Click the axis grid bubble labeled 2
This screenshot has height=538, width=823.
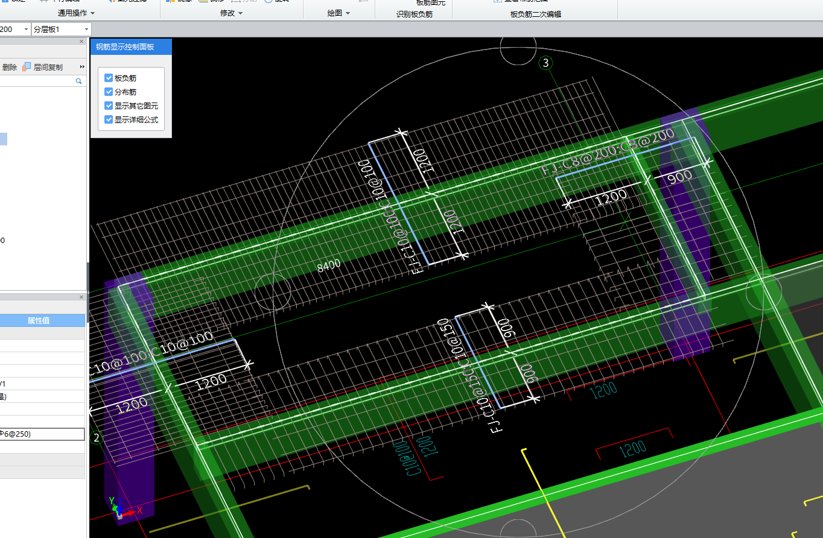95,437
